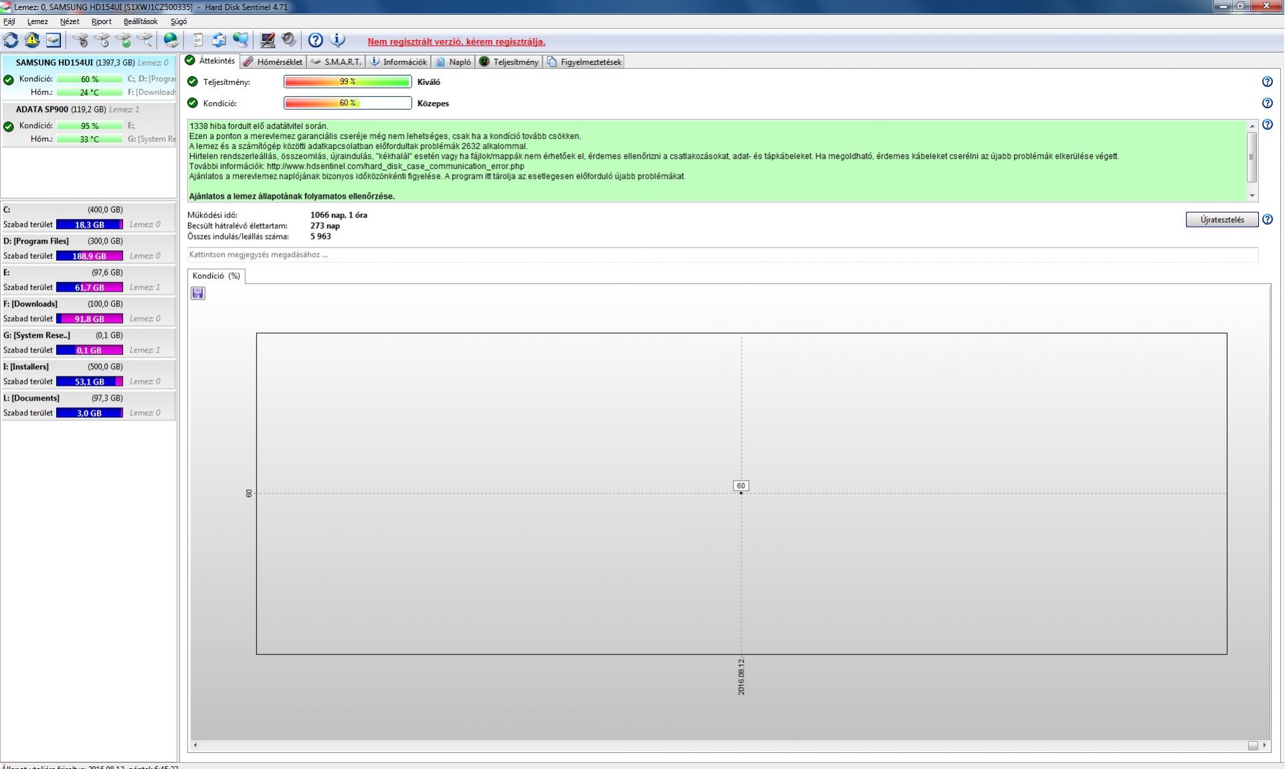Click the Kondíció 60% progress bar
Screen dimensions: 1285x769
coord(347,103)
